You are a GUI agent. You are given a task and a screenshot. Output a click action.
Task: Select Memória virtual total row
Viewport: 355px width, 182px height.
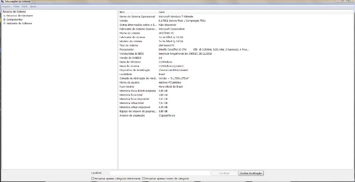185,103
